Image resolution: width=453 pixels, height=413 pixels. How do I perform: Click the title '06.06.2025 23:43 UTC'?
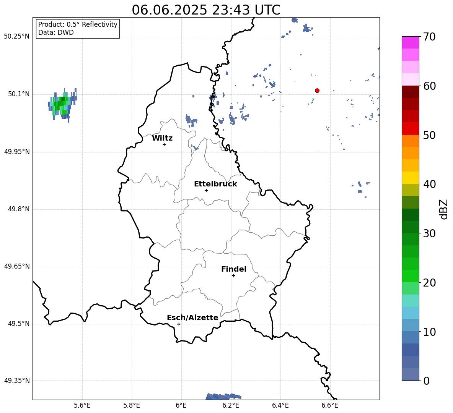coord(206,10)
